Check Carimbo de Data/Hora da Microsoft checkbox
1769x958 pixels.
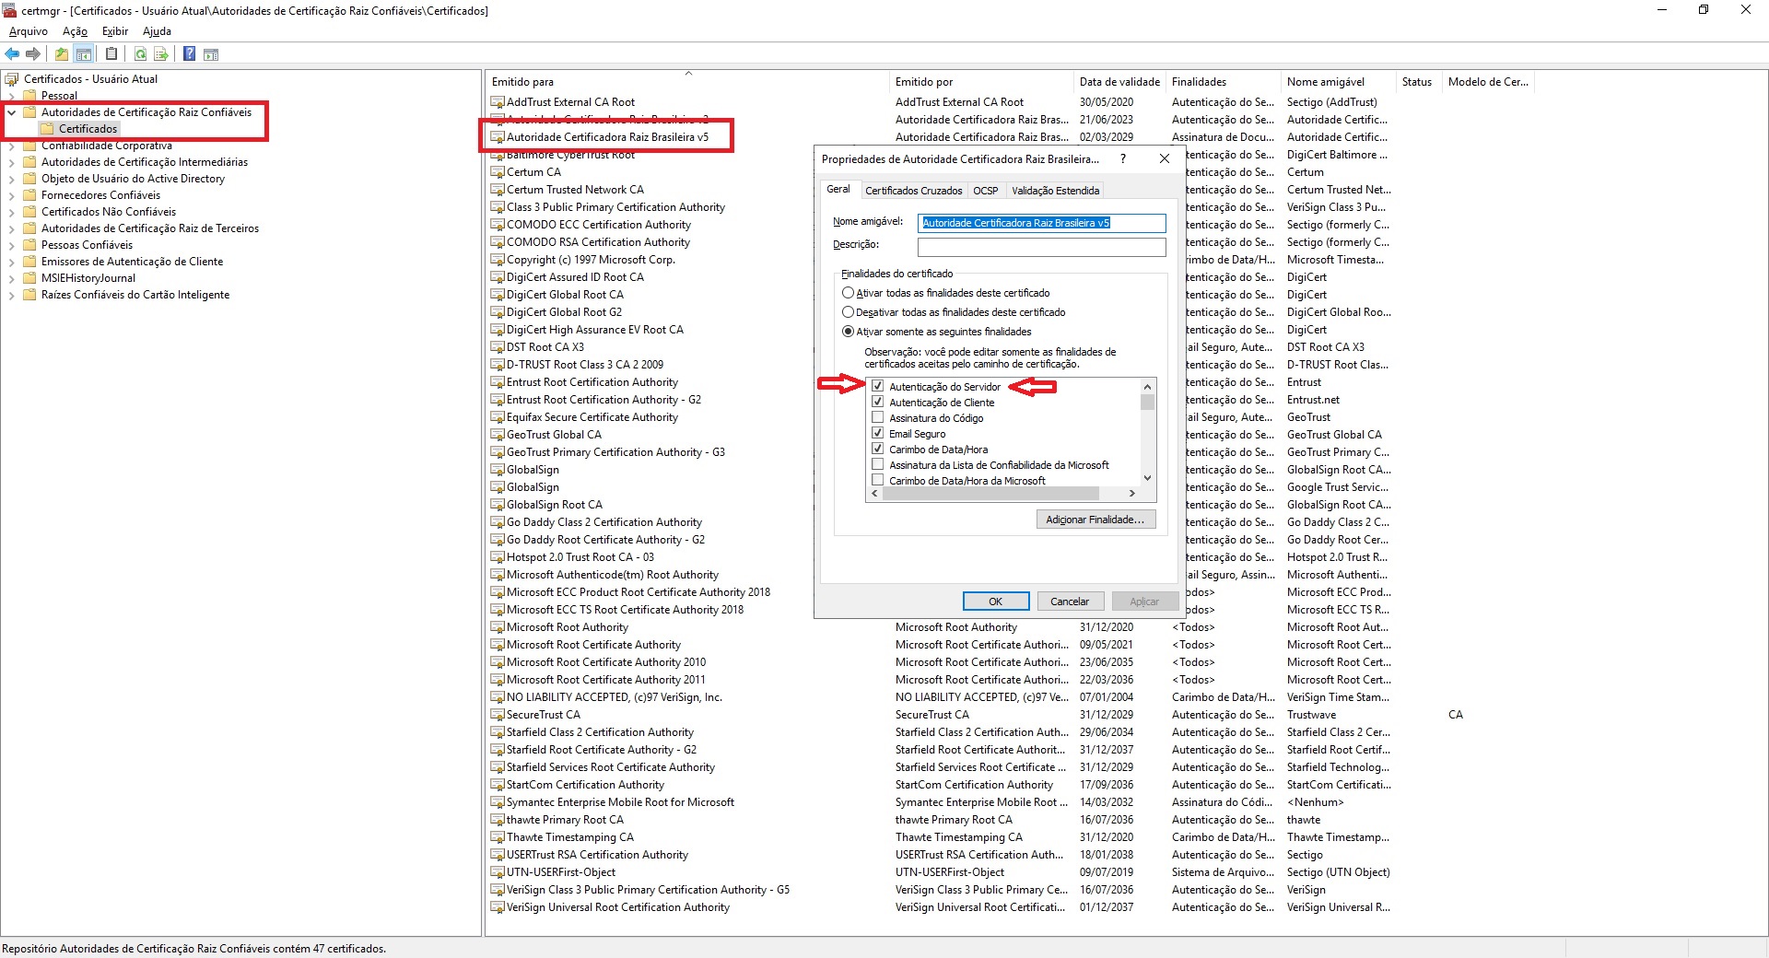(877, 480)
